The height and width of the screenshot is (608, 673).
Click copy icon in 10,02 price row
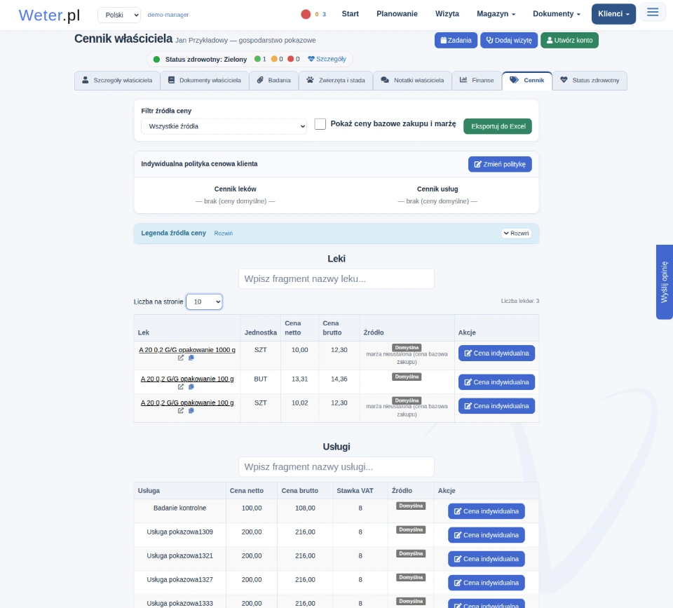pyautogui.click(x=191, y=410)
